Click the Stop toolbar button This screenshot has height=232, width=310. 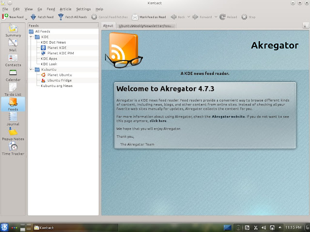tap(248, 17)
